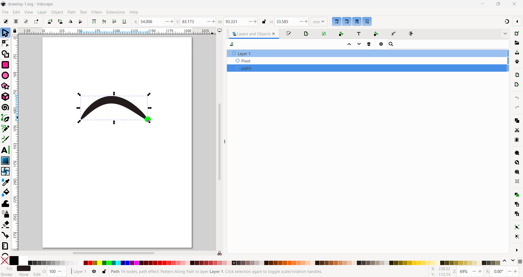Open the Extensions menu
The width and height of the screenshot is (523, 277).
tap(115, 12)
